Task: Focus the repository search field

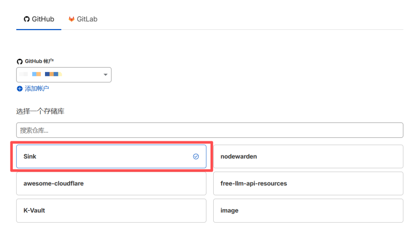Action: pos(210,130)
